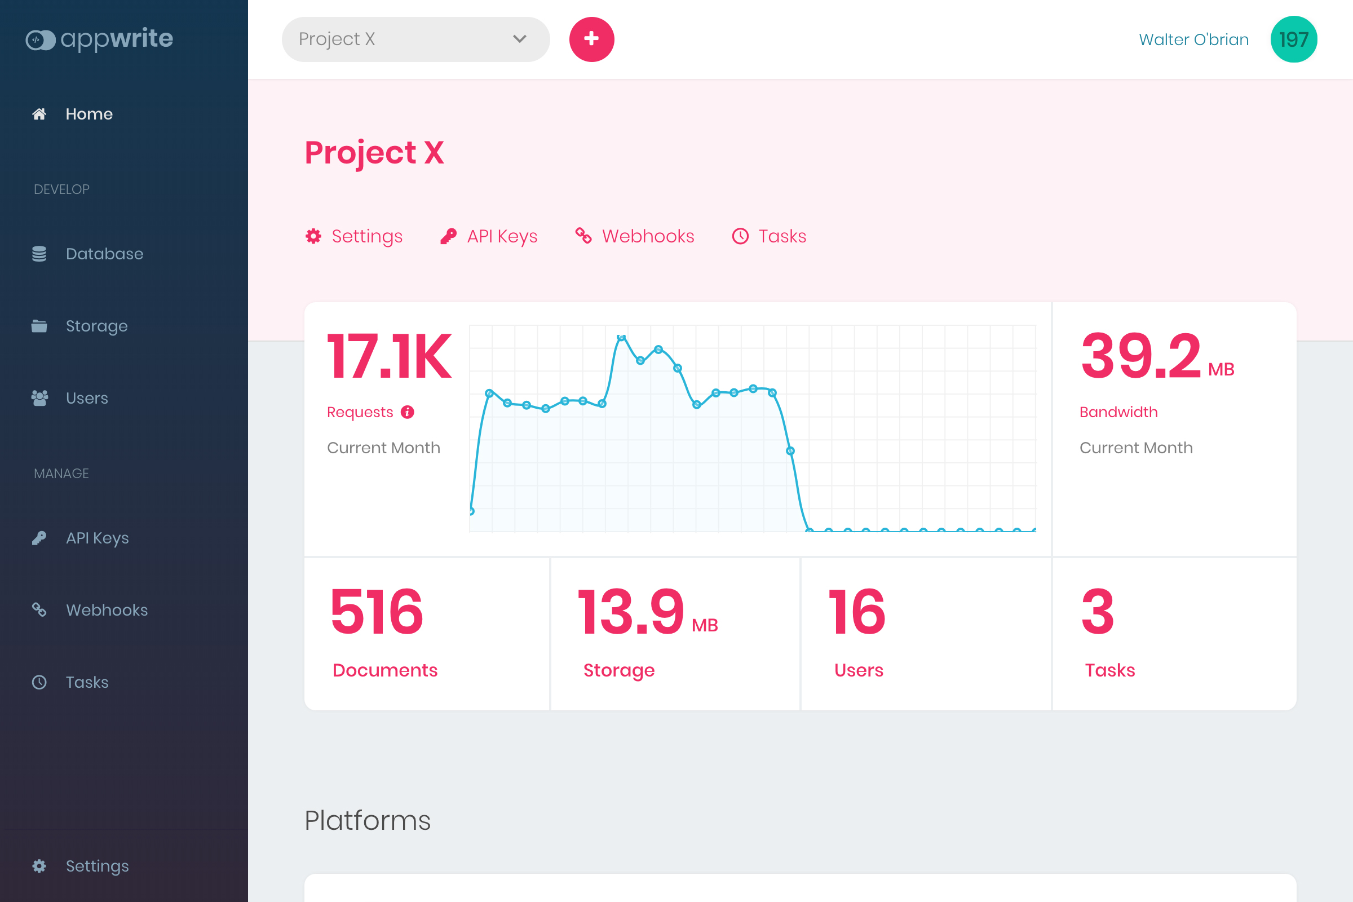Viewport: 1353px width, 902px height.
Task: Click the Database stack icon in sidebar
Action: point(39,254)
